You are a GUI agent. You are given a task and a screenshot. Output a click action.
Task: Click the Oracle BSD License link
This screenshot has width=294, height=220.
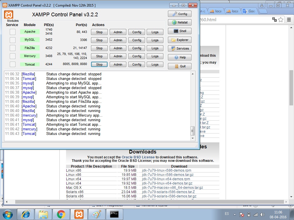coord(138,157)
